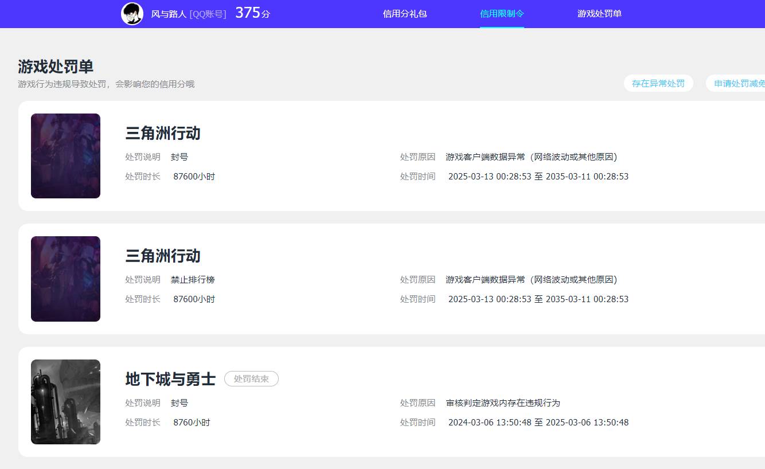Open 三角洲行动 title in the 禁止排行榜 card
This screenshot has height=469, width=765.
[x=163, y=256]
